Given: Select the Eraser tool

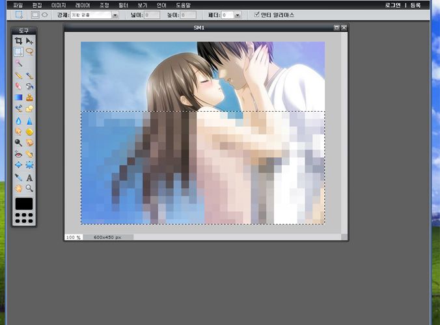Looking at the screenshot, I should 18,86.
